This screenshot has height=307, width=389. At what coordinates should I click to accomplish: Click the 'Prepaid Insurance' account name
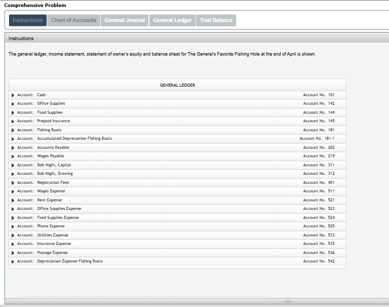[54, 121]
